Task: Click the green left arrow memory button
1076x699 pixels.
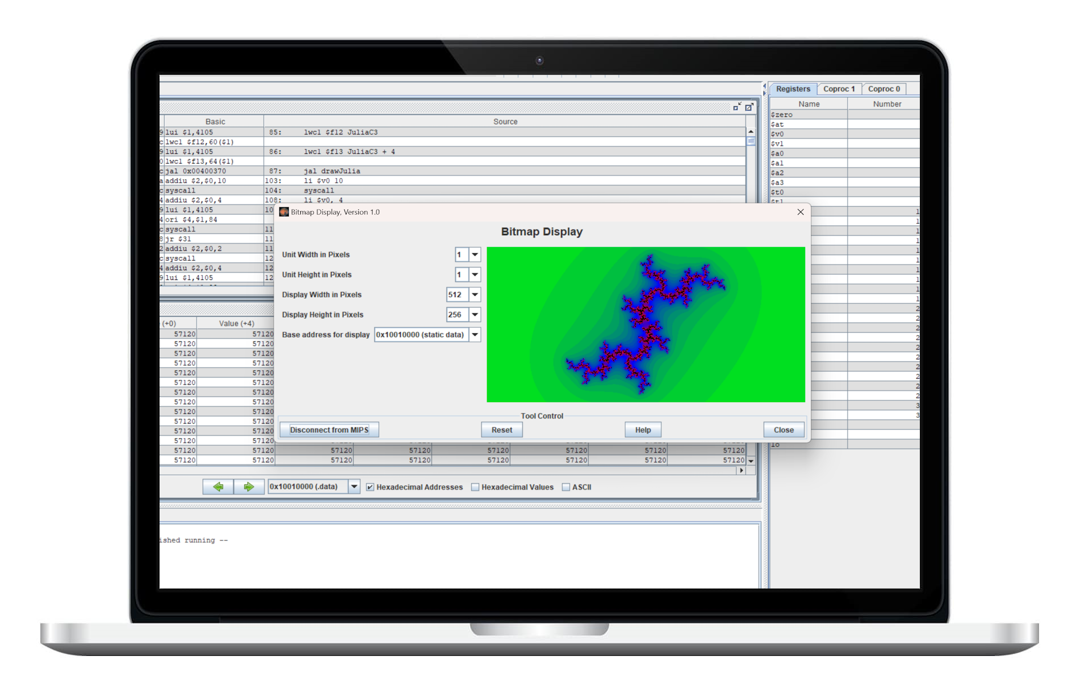Action: 218,487
